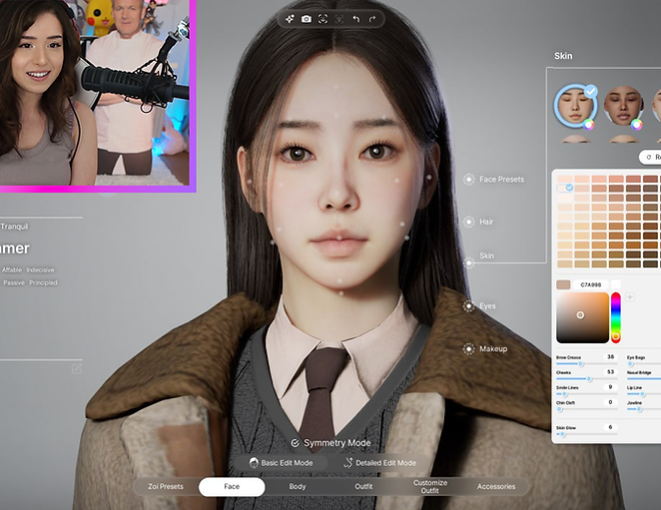
Task: Click the Skin panel heading text
Action: coord(563,56)
